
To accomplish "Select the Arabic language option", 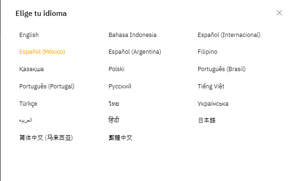I will pyautogui.click(x=26, y=120).
